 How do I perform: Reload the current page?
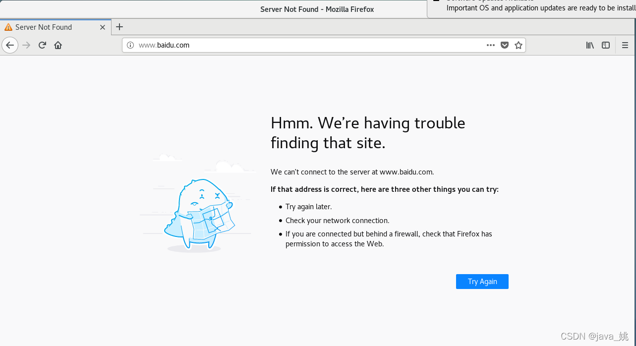click(x=42, y=45)
